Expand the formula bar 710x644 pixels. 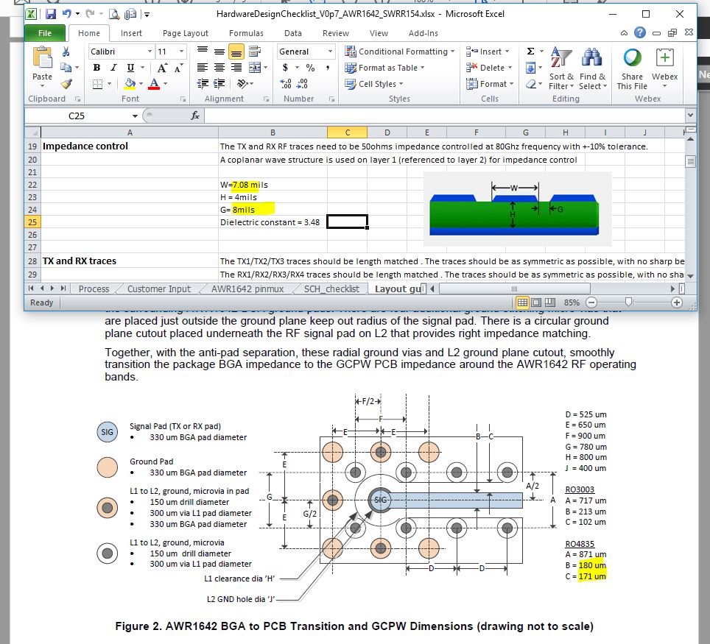click(689, 115)
